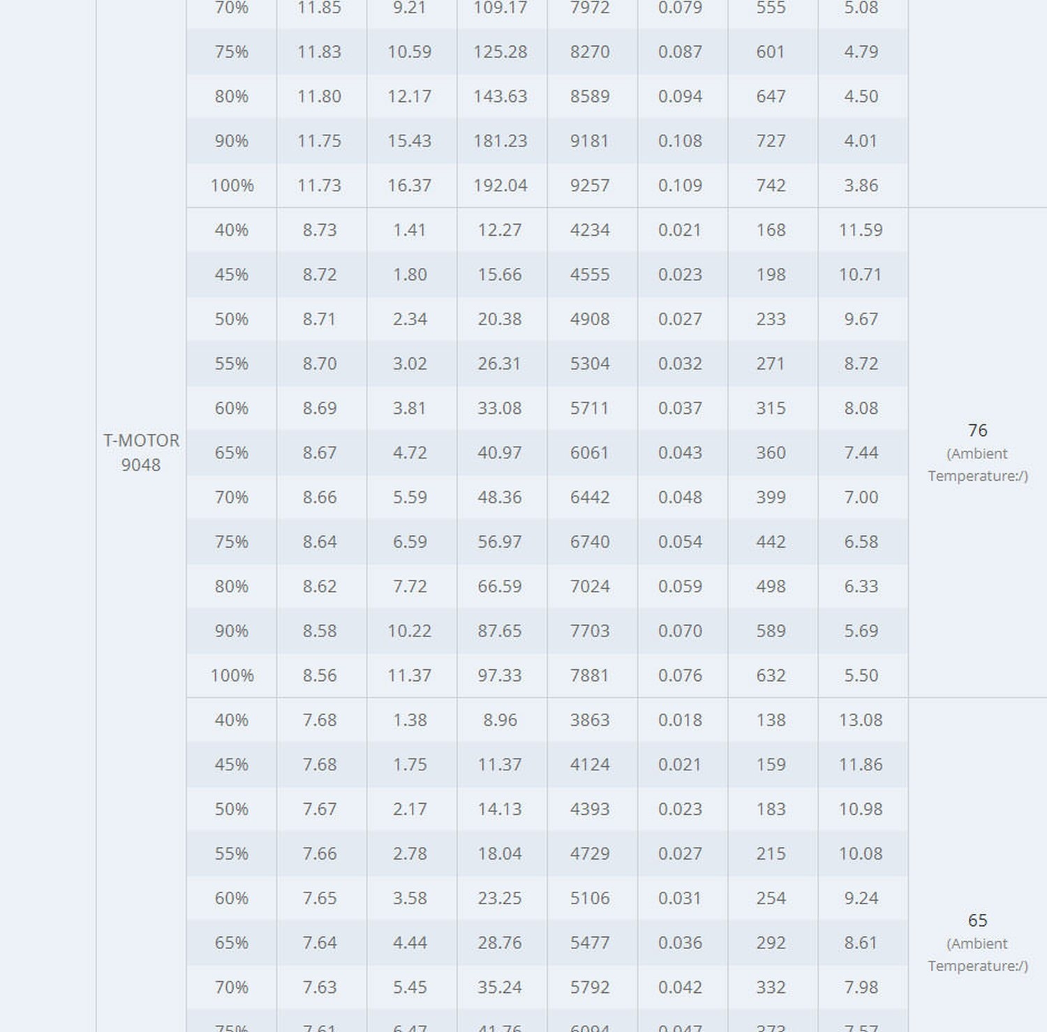The image size is (1047, 1032).
Task: Click the 35.24 value cell
Action: coord(500,987)
